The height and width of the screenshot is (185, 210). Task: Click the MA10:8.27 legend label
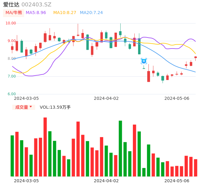[x=65, y=13]
